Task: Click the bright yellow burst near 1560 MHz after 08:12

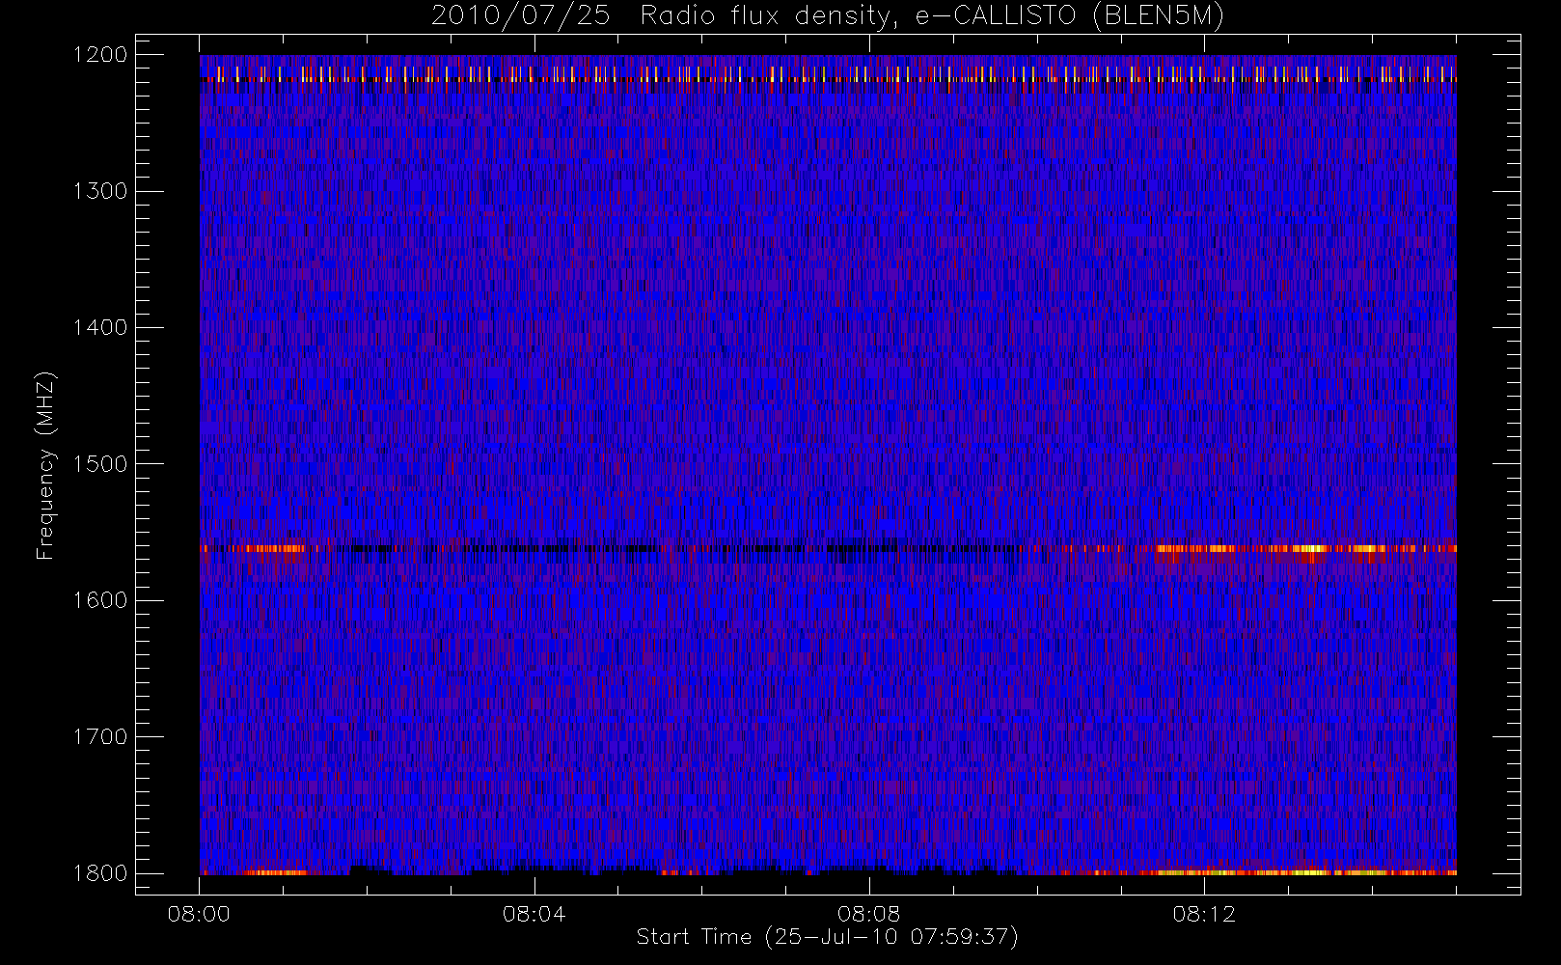Action: (x=1307, y=549)
